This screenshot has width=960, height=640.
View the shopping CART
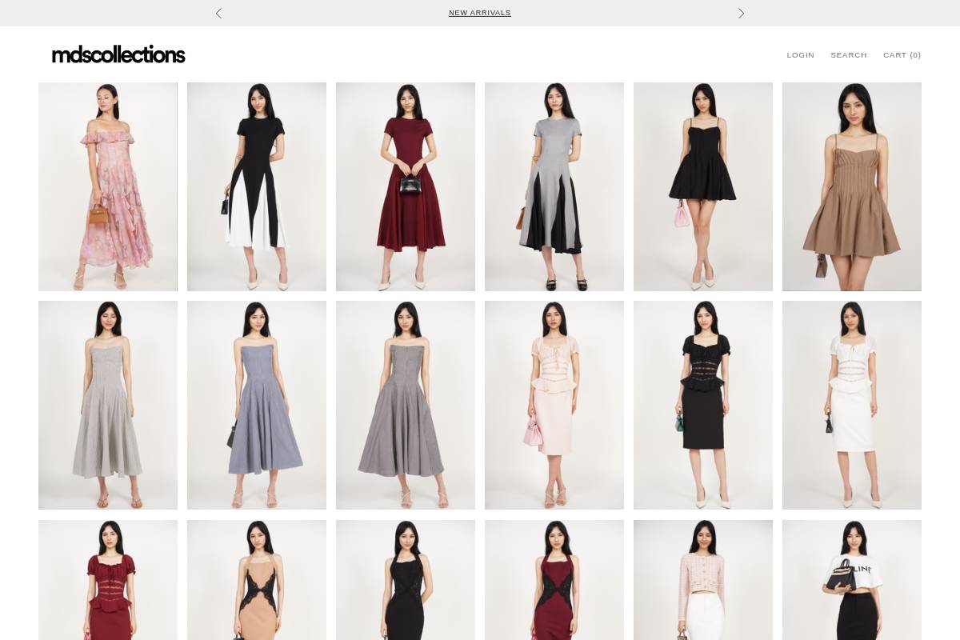[902, 55]
